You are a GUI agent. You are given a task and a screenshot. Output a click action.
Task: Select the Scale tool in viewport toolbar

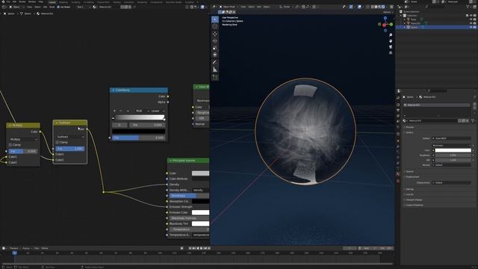click(215, 48)
